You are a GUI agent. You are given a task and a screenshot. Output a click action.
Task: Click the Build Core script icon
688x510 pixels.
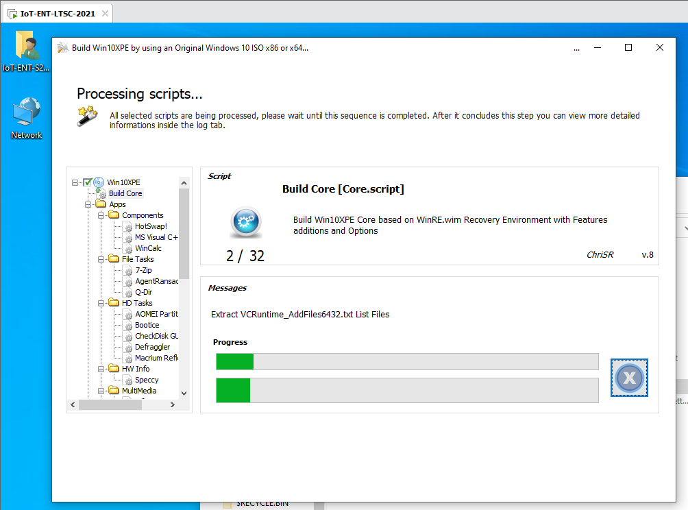[x=101, y=193]
